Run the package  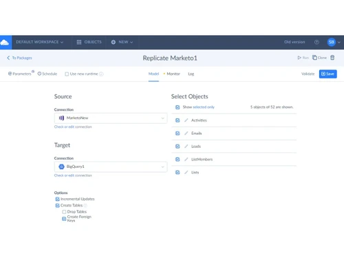303,58
